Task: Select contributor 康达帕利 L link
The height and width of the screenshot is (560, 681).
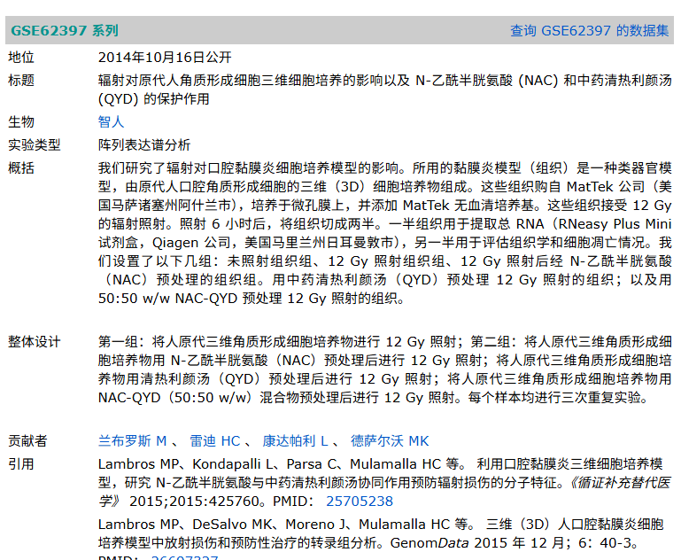Action: click(295, 441)
